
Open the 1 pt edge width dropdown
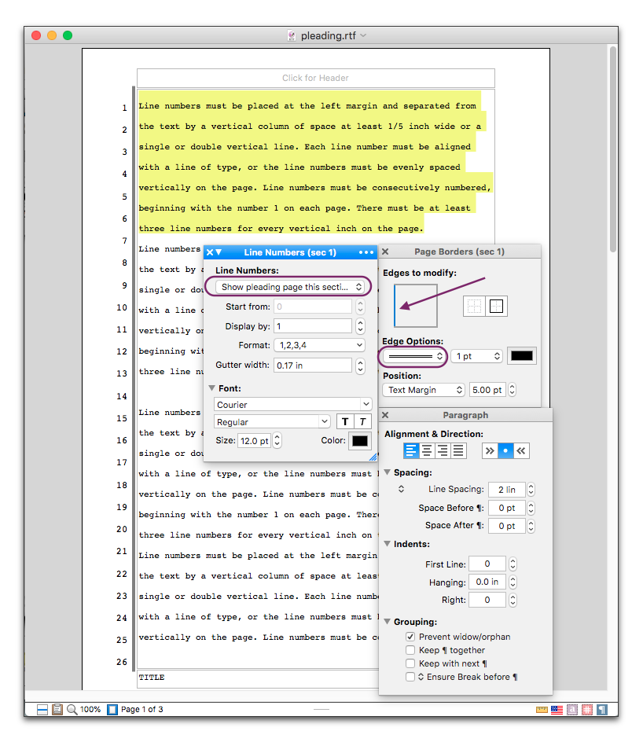476,356
